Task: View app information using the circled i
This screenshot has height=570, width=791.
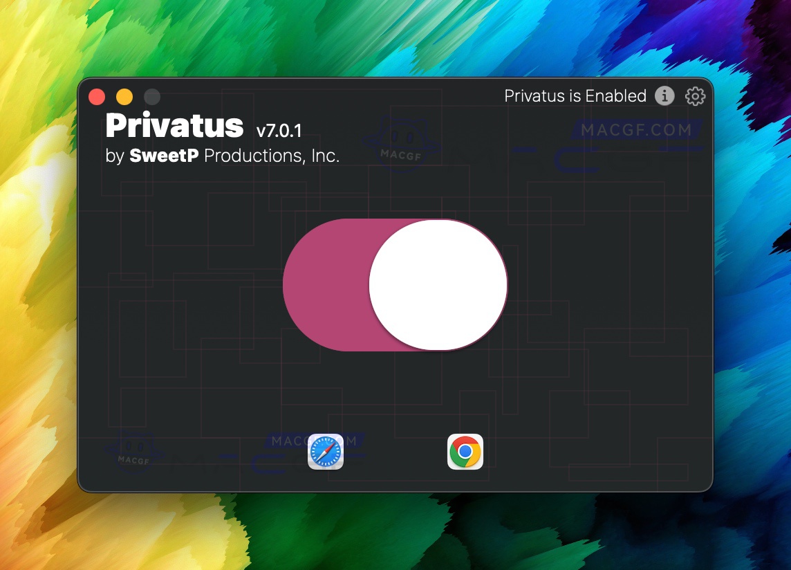Action: 664,96
